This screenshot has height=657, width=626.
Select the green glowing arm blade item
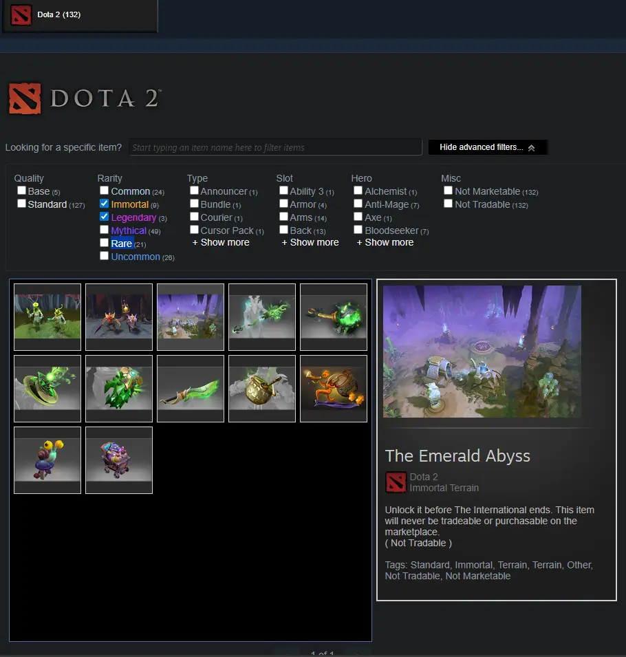262,316
